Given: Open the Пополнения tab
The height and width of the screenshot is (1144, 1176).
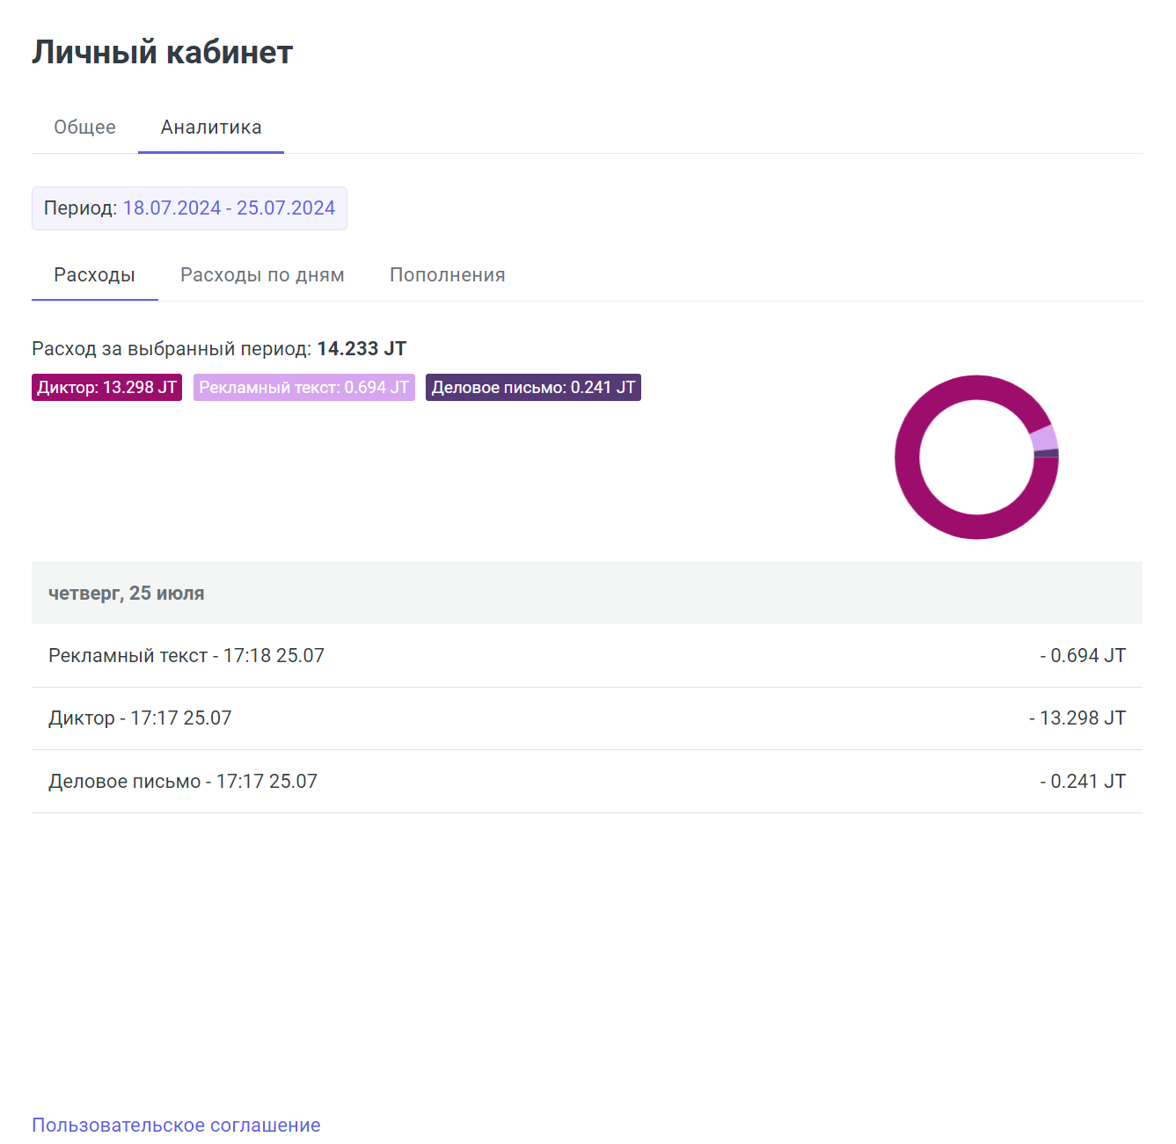Looking at the screenshot, I should point(447,275).
